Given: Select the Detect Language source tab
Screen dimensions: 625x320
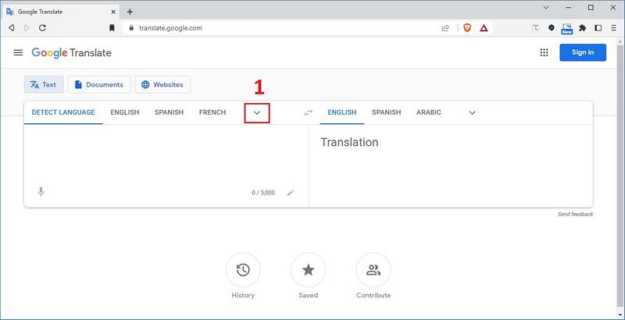Looking at the screenshot, I should 63,112.
